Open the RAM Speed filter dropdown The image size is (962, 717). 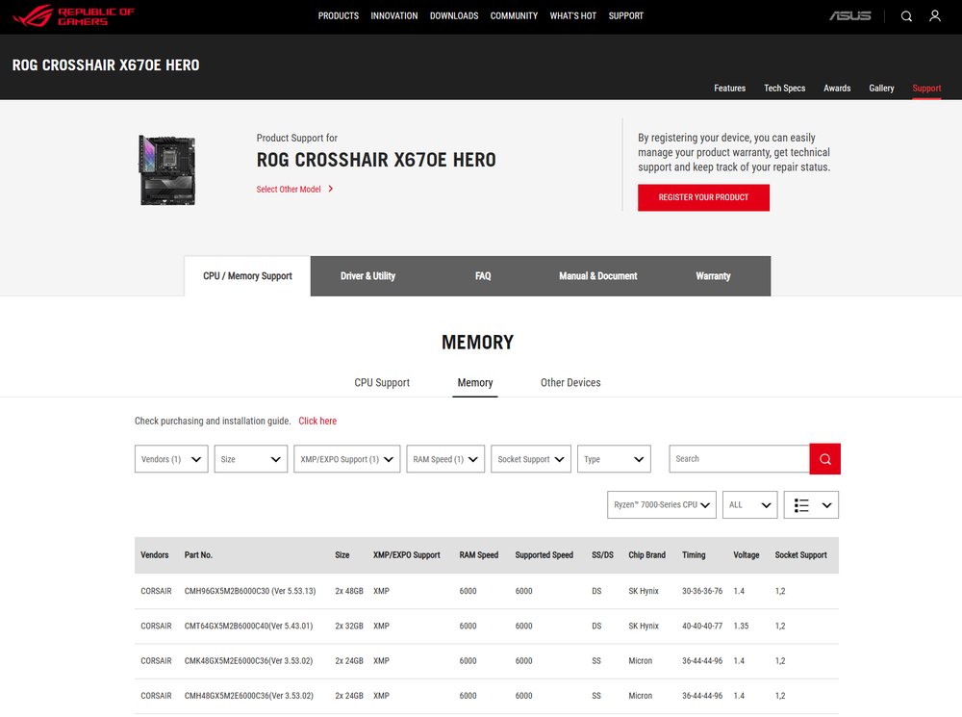(445, 459)
